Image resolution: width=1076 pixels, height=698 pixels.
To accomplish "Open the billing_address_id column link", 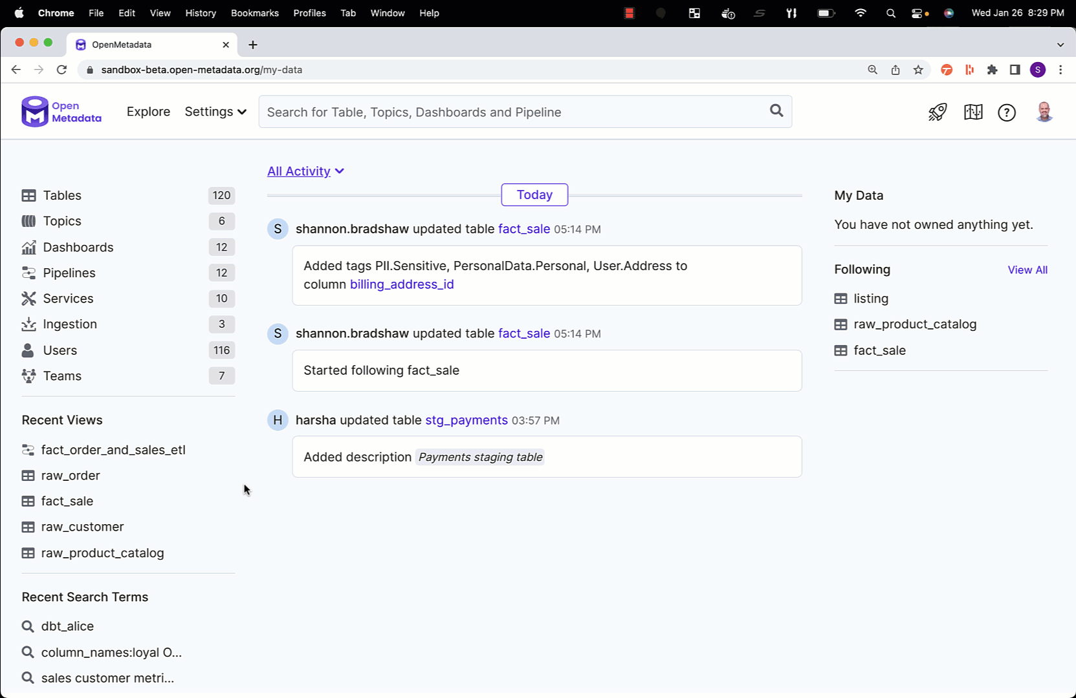I will pyautogui.click(x=401, y=284).
